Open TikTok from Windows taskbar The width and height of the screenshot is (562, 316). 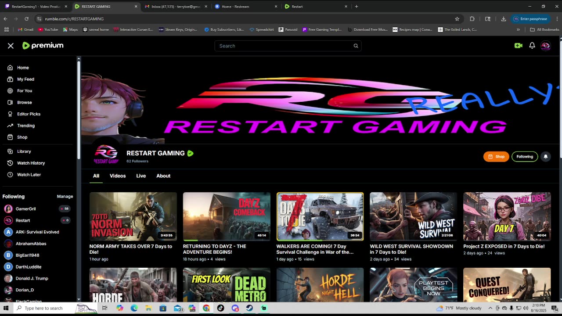(x=220, y=308)
